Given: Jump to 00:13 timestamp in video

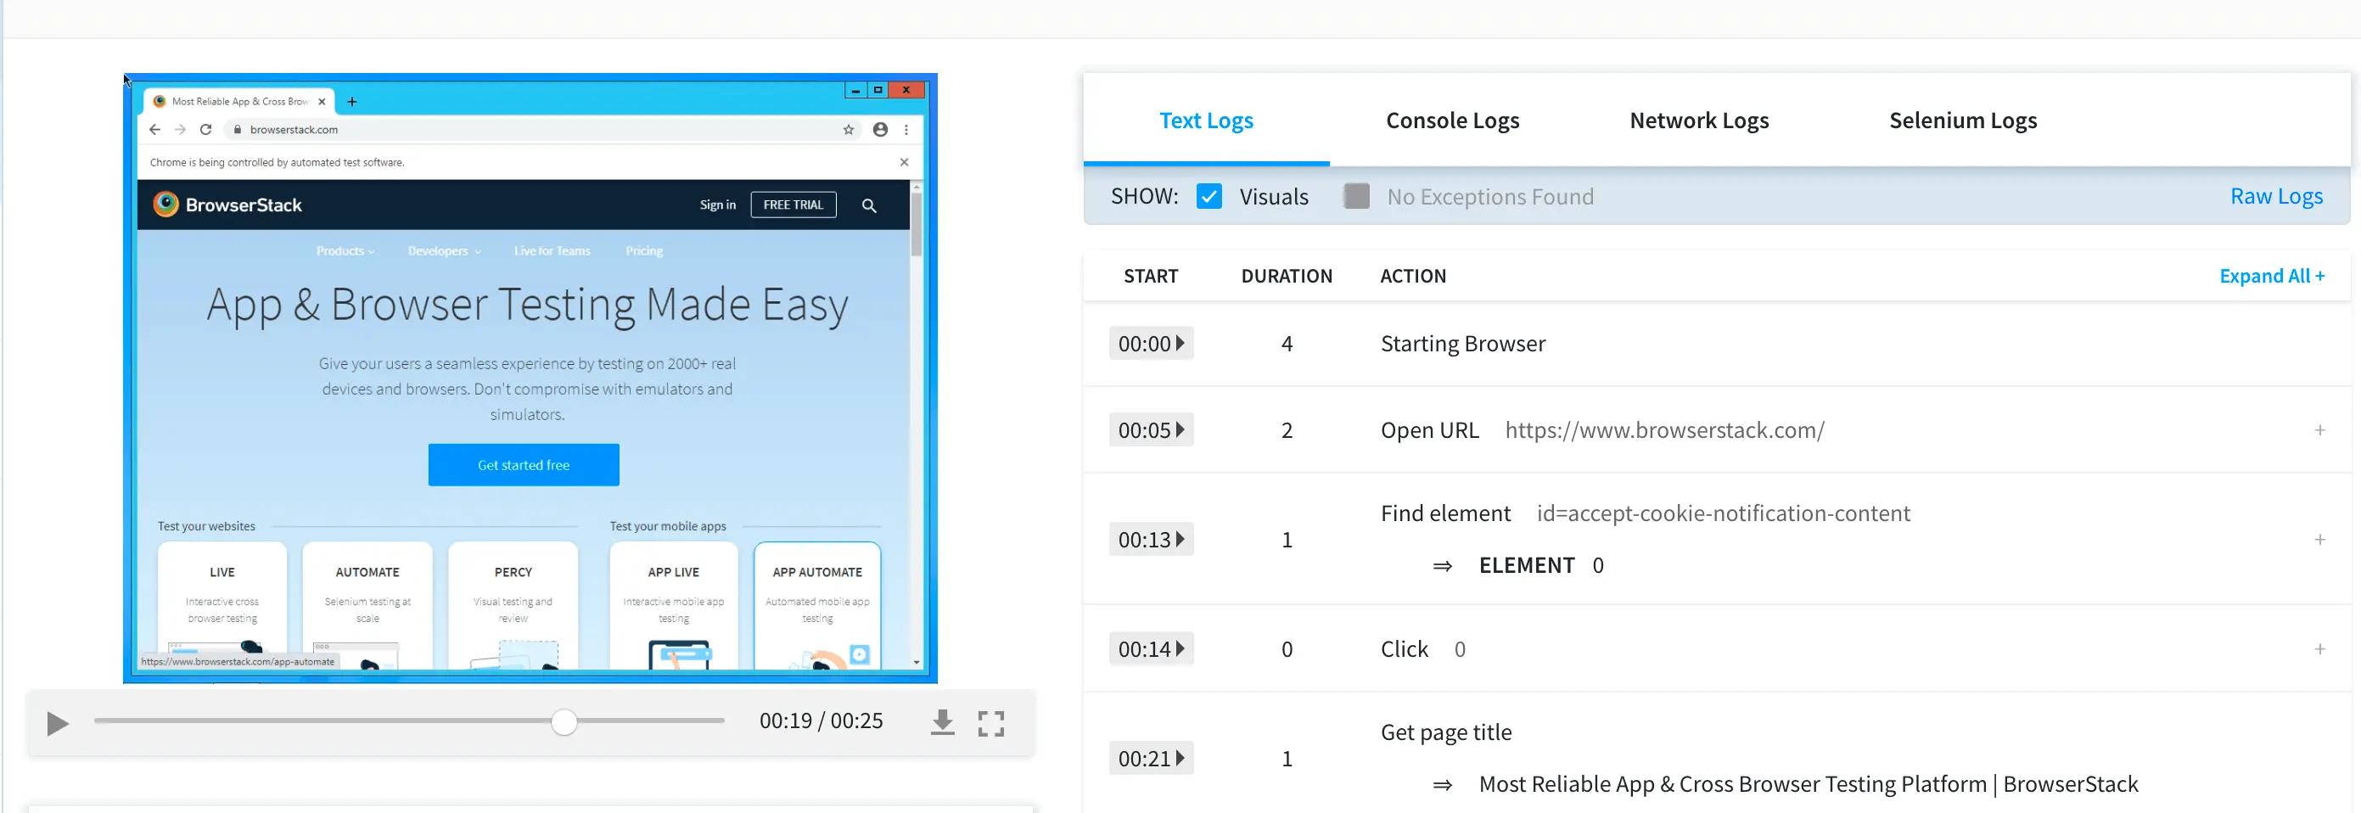Looking at the screenshot, I should (1150, 539).
